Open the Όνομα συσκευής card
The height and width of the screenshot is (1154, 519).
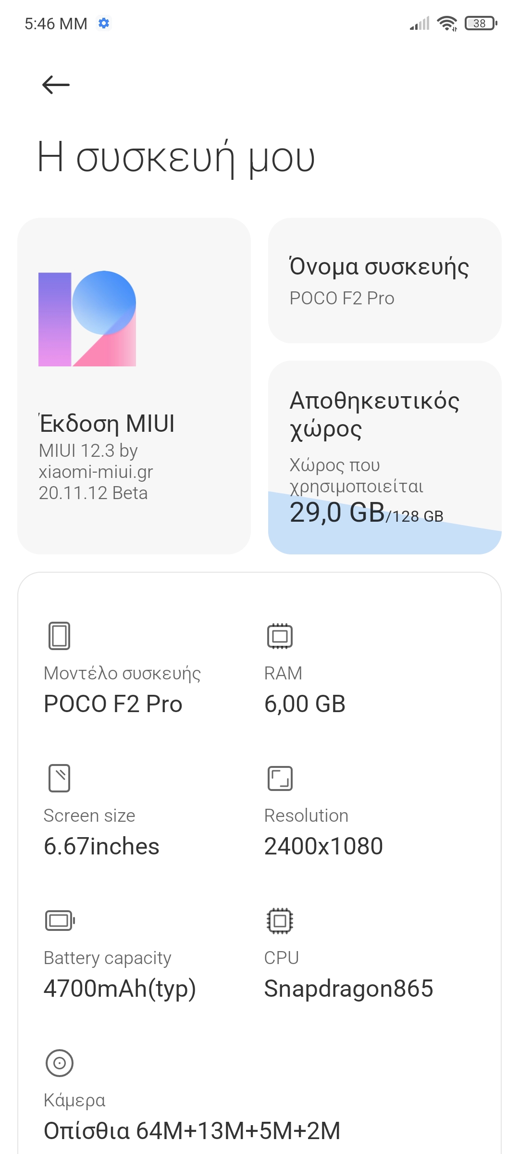pyautogui.click(x=384, y=281)
